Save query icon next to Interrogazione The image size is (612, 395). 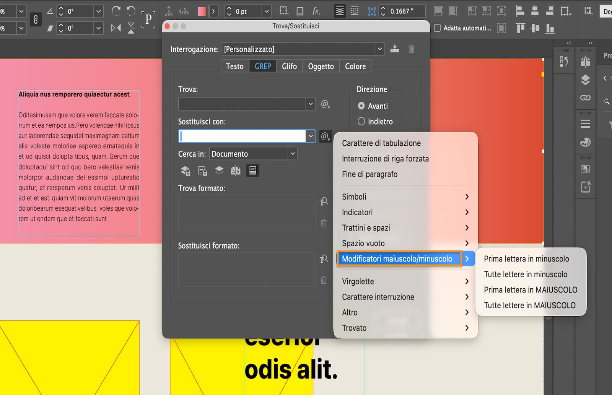coord(395,49)
